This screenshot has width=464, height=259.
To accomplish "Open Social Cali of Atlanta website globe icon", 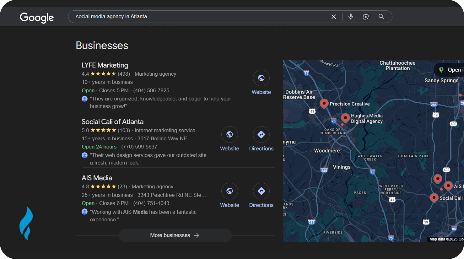I will [x=229, y=135].
